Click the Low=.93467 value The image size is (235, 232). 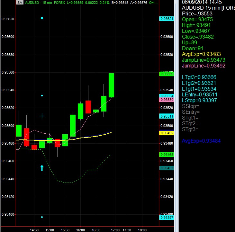point(196,31)
